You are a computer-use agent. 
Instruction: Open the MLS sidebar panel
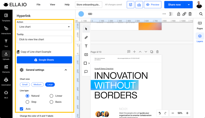pyautogui.click(x=6, y=94)
